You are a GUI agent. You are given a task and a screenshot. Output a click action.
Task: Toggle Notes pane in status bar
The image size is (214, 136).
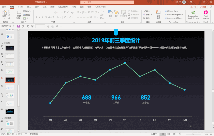(154, 134)
